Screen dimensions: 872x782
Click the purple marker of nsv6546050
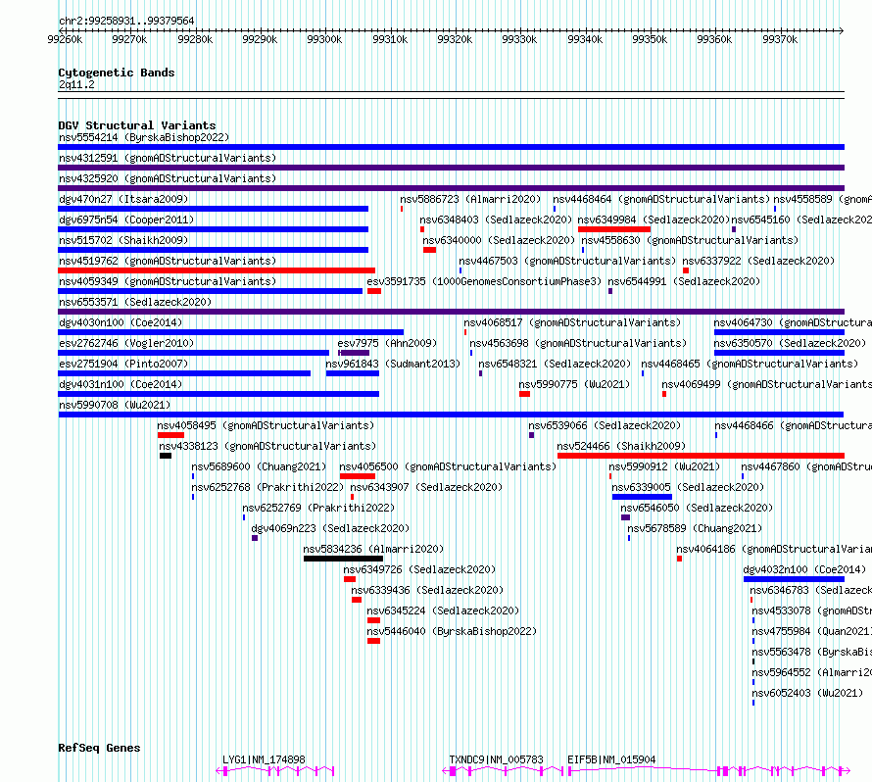coord(626,517)
